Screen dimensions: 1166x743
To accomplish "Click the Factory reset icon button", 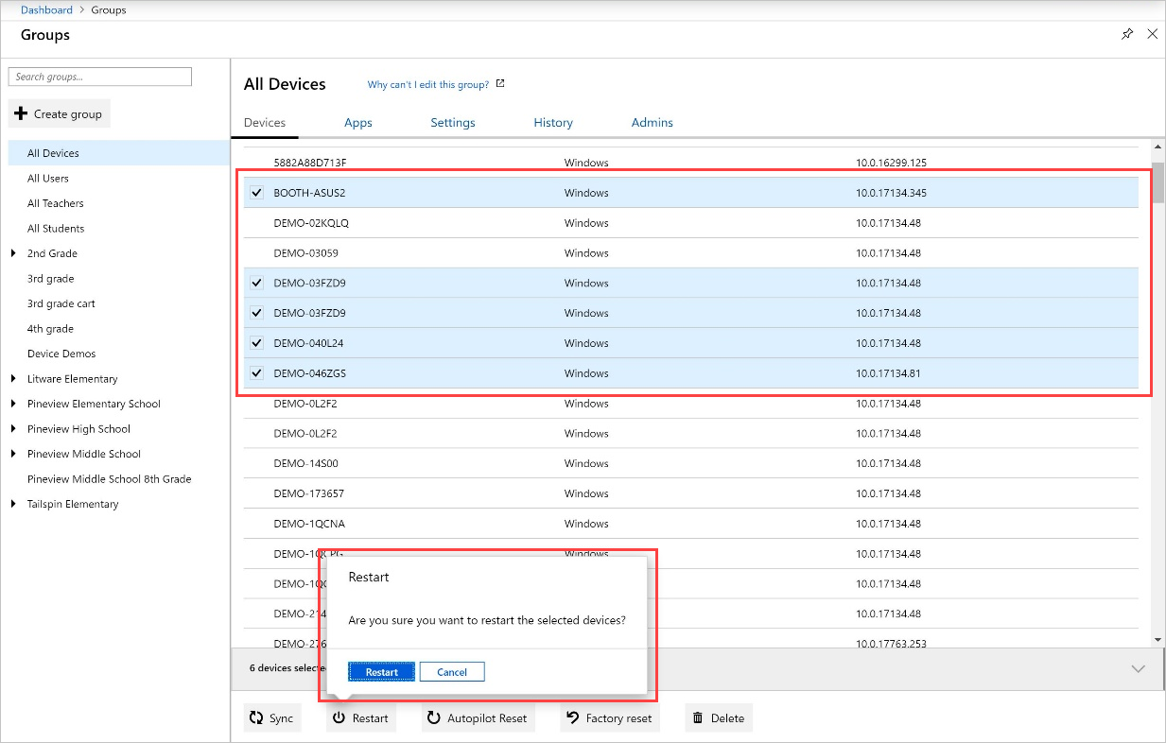I will (x=572, y=718).
